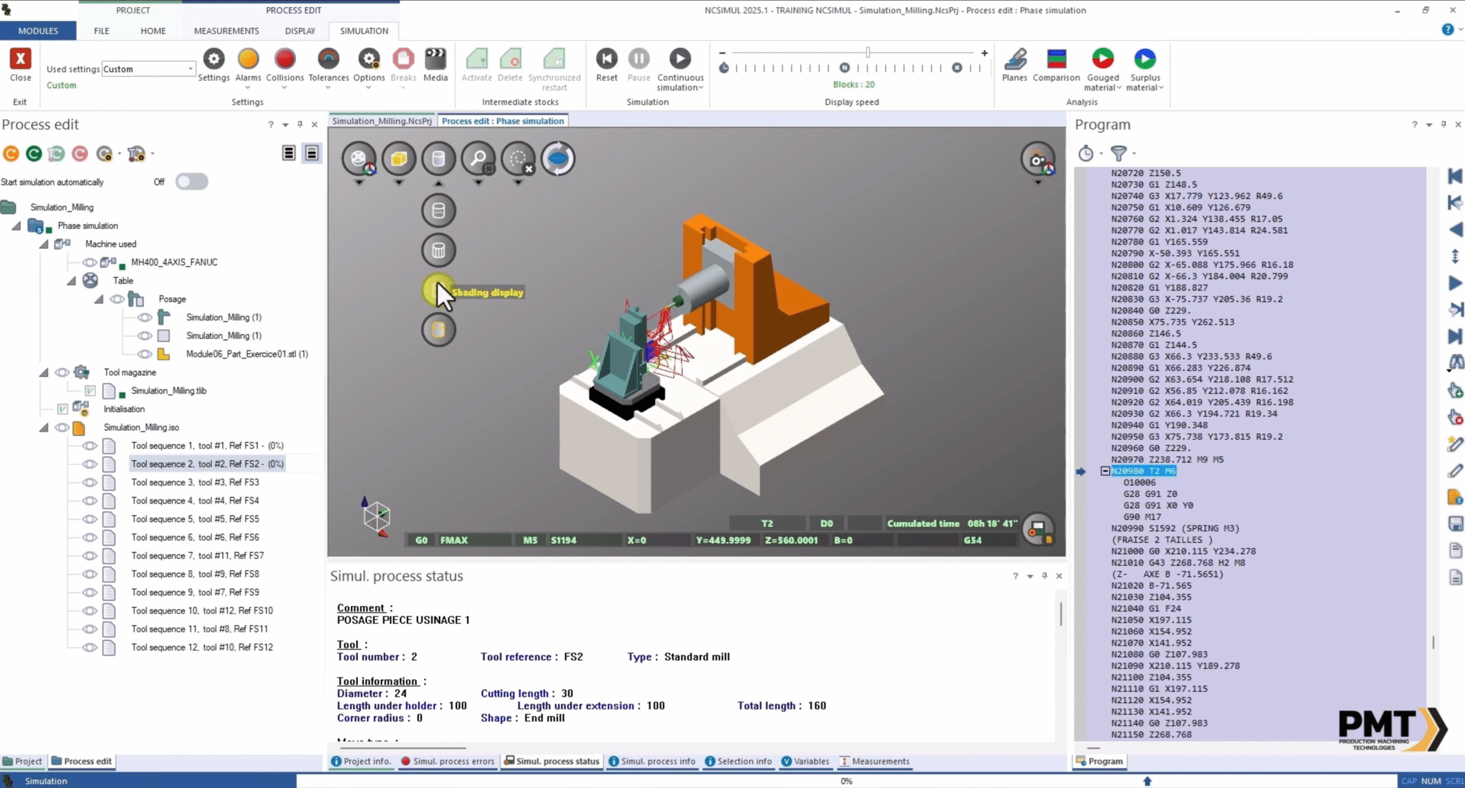The image size is (1465, 788).
Task: Toggle visibility of Tool sequence 1
Action: (x=89, y=445)
